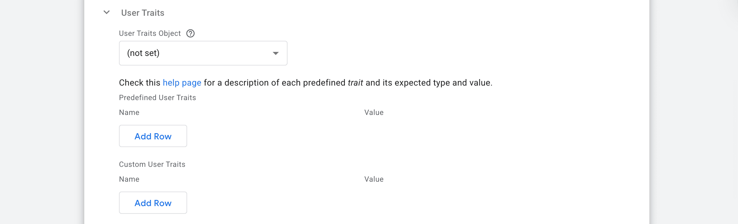The height and width of the screenshot is (224, 738).
Task: Open the User Traits Object dropdown
Action: (x=203, y=53)
